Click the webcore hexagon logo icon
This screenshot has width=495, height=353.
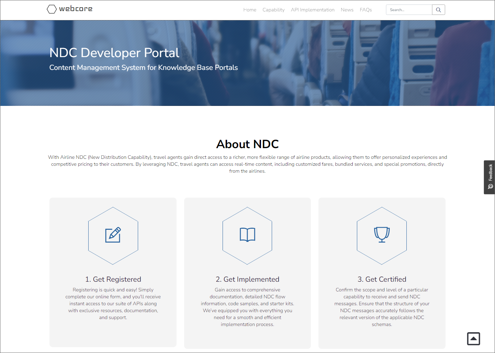click(52, 9)
